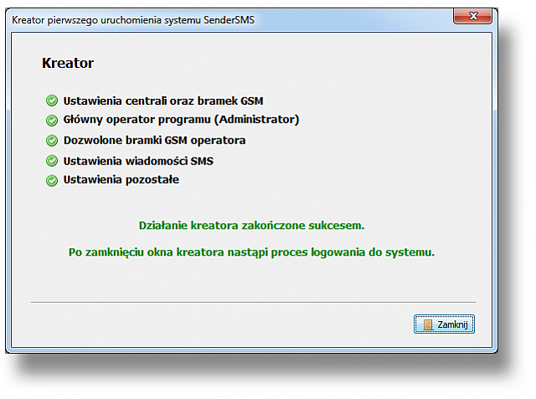The width and height of the screenshot is (536, 399).
Task: Click the green checkmark beside Dozwolone bramki GSM
Action: coord(52,141)
